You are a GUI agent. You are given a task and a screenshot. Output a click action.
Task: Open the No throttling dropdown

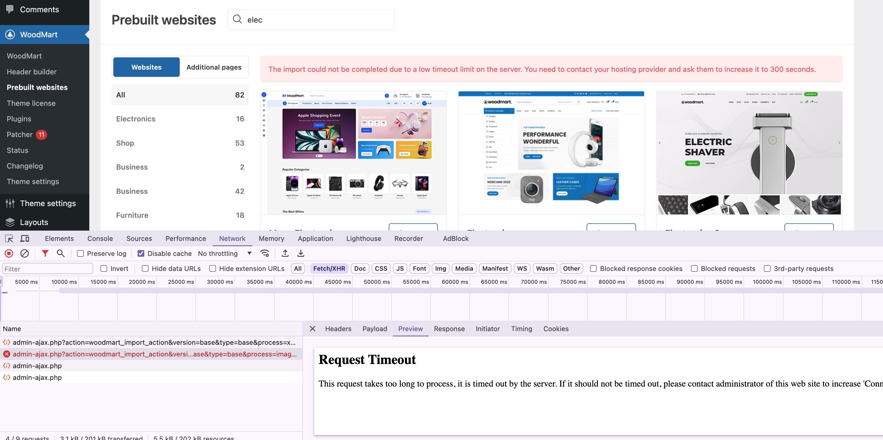tap(225, 253)
